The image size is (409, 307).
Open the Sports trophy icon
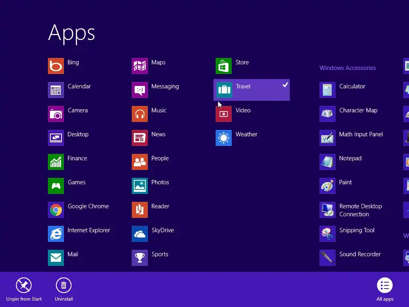140,258
